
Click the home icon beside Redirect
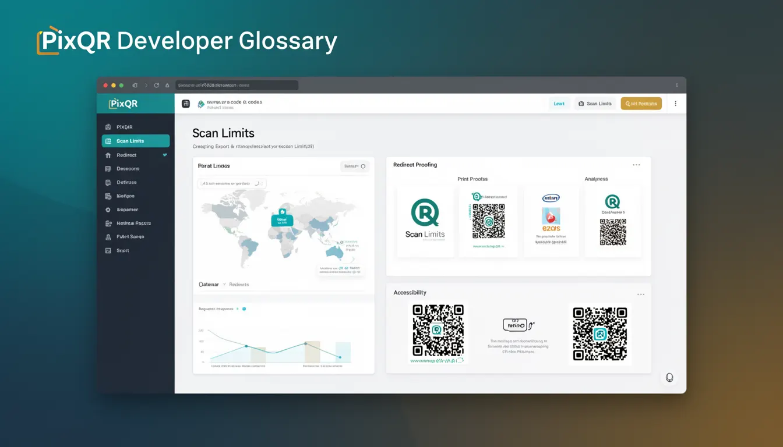point(108,155)
